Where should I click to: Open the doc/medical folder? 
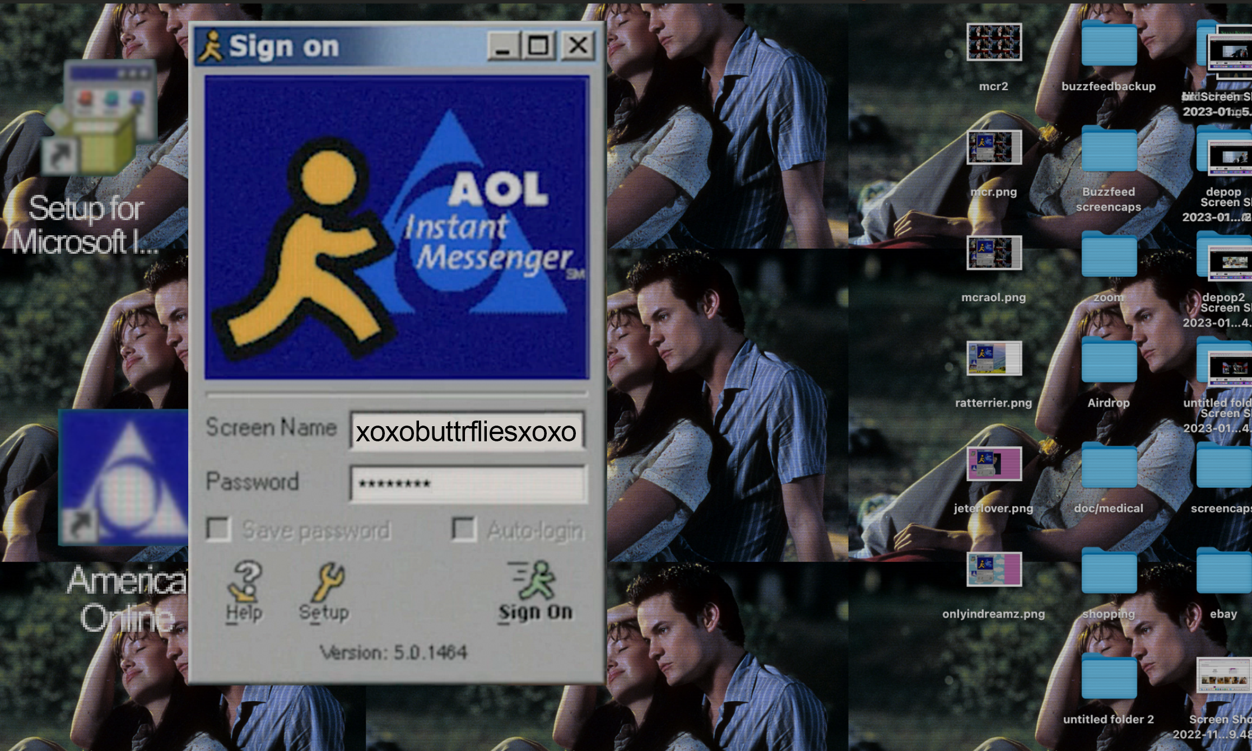1108,467
